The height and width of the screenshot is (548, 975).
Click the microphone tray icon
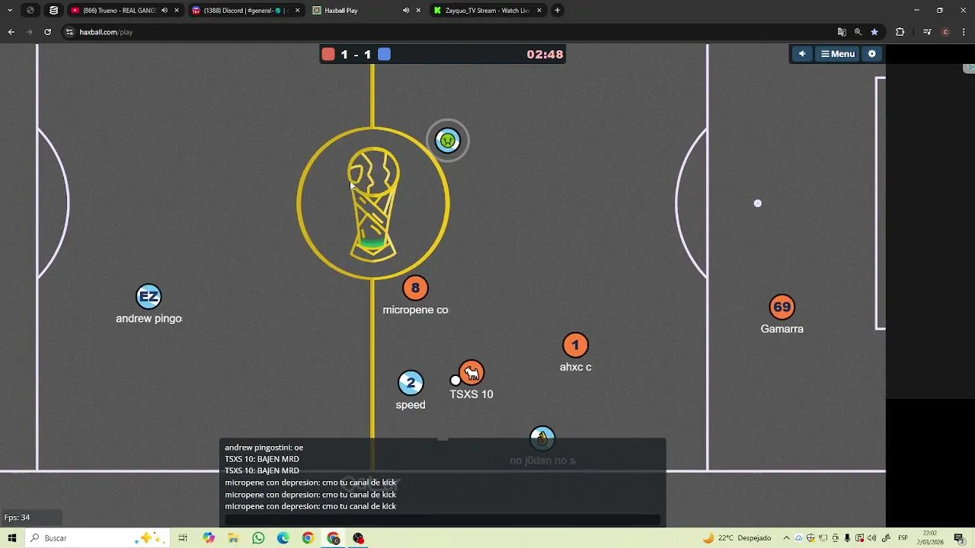pyautogui.click(x=848, y=538)
